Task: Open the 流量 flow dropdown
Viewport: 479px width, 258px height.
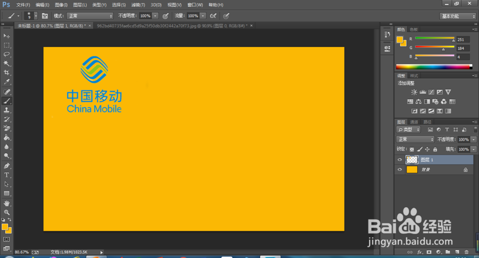Action: coord(203,16)
